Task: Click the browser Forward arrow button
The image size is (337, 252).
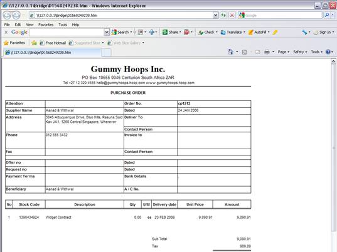Action: click(16, 15)
